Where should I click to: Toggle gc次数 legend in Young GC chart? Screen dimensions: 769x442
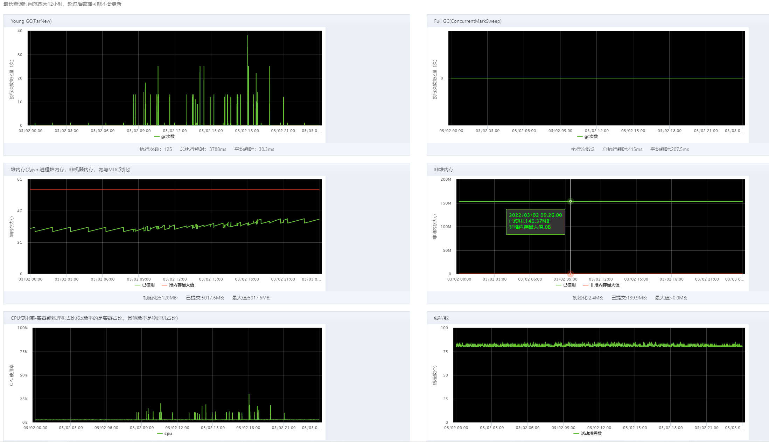pyautogui.click(x=165, y=137)
